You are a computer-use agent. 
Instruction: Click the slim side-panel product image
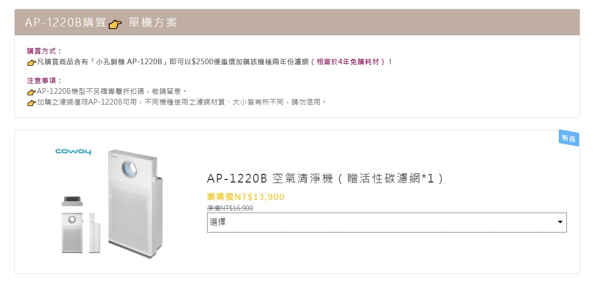point(93,233)
